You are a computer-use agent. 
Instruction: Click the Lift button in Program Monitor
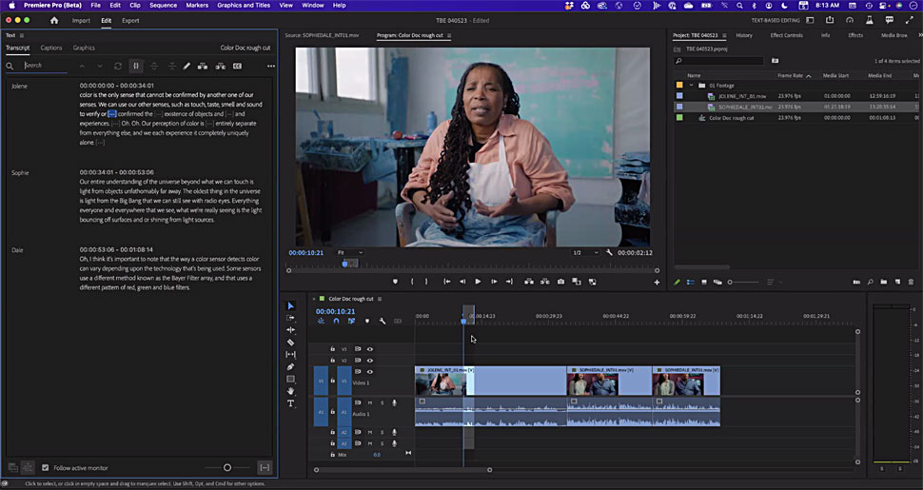coord(529,282)
